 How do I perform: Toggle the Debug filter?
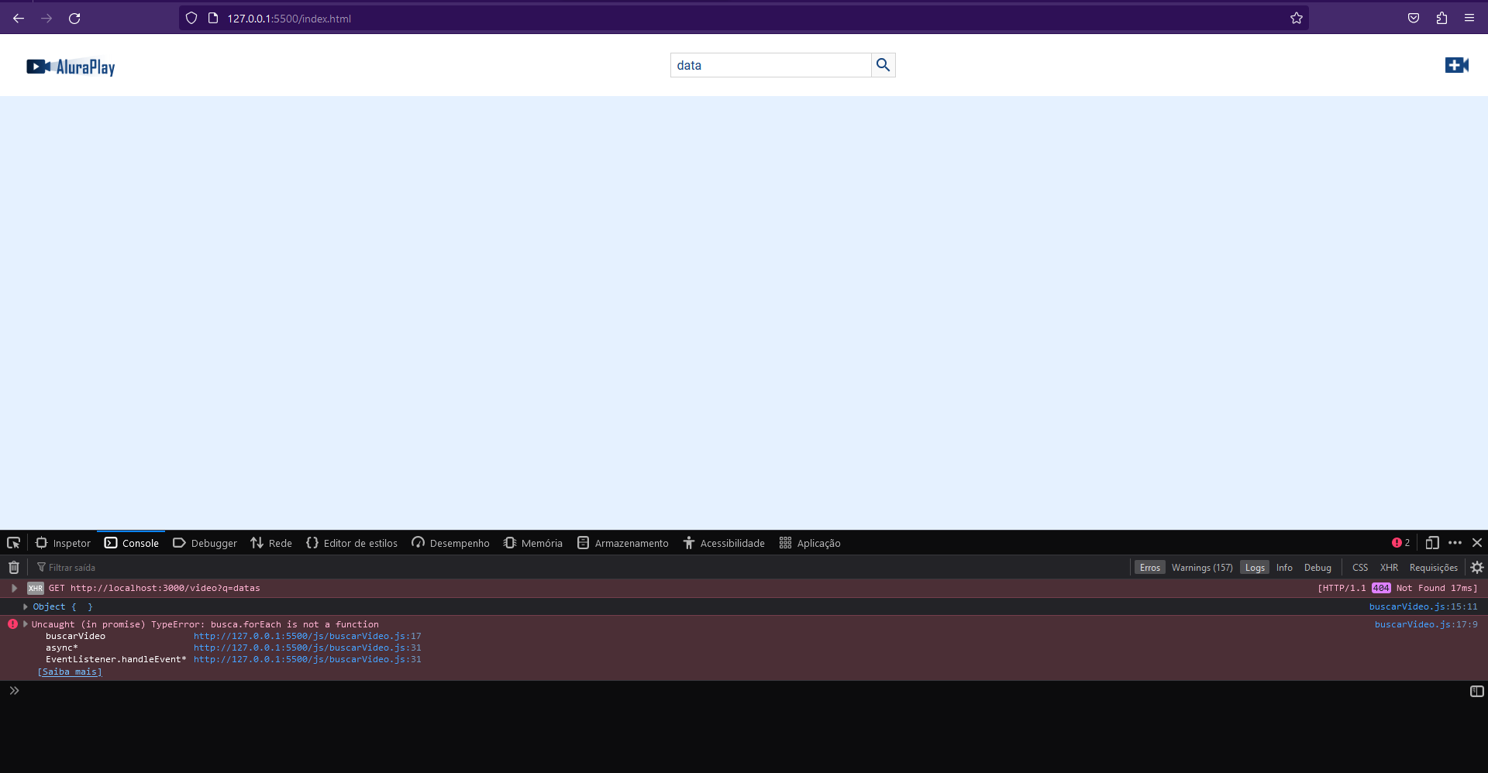pyautogui.click(x=1317, y=567)
